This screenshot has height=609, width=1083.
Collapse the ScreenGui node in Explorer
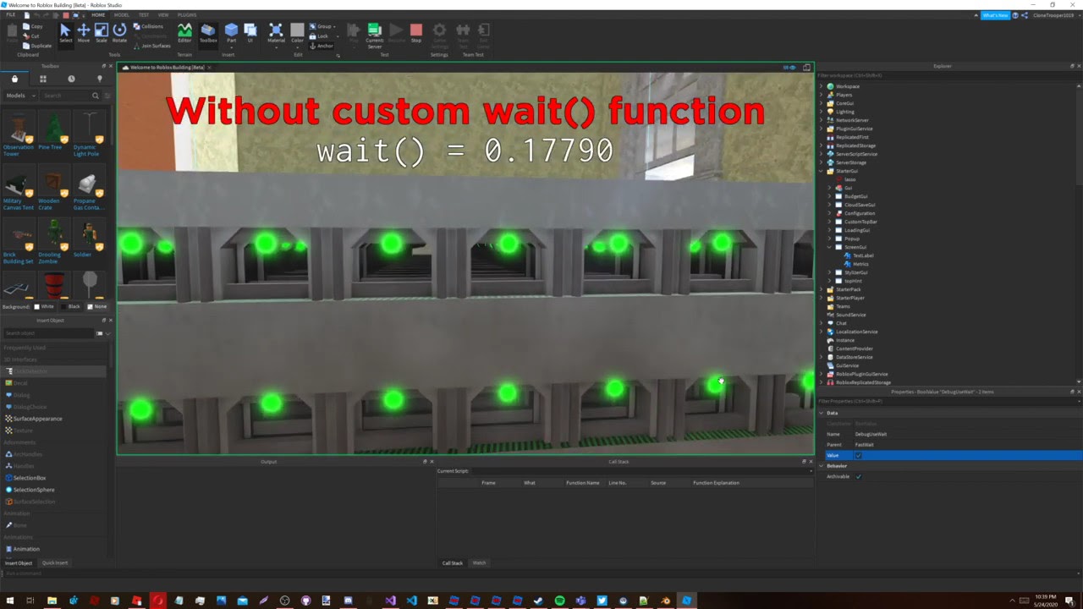829,247
